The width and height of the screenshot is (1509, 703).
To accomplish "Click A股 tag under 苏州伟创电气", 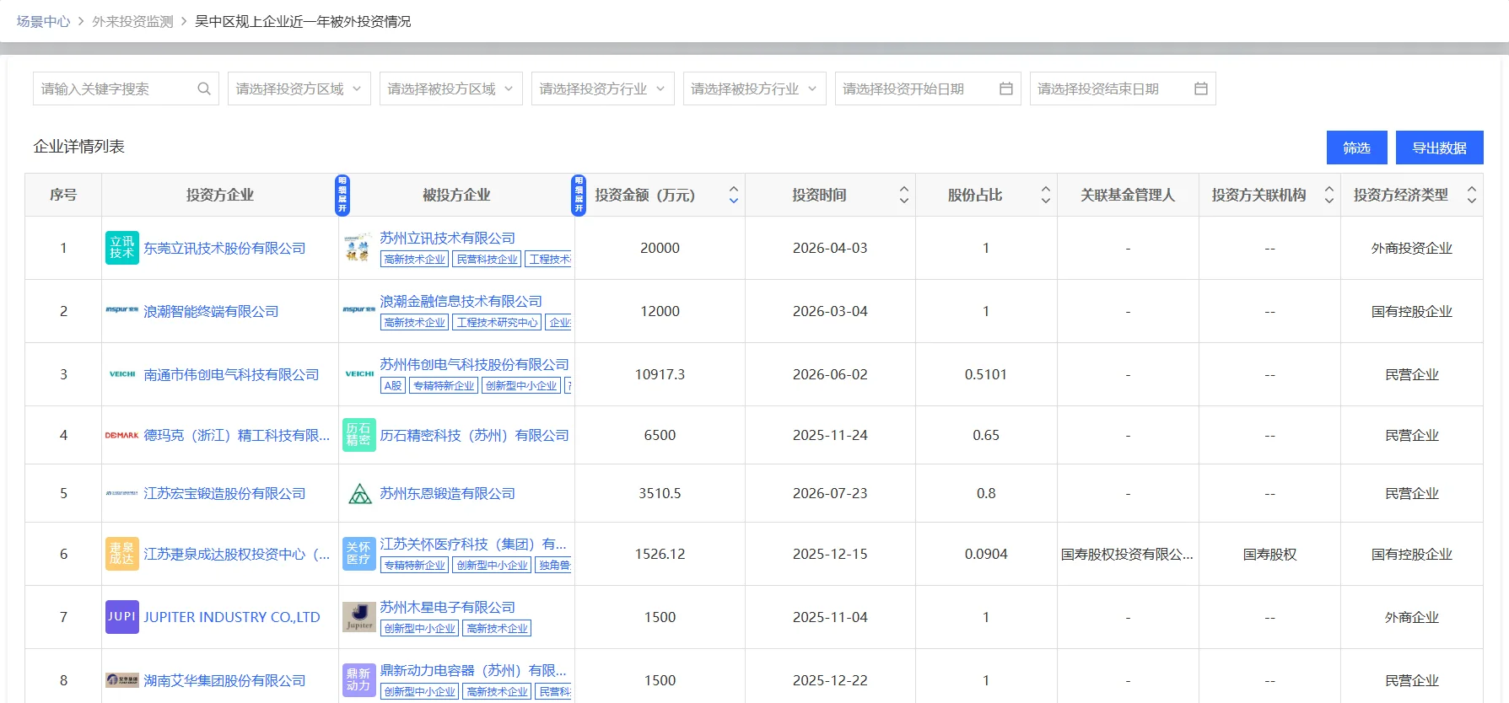I will [393, 385].
